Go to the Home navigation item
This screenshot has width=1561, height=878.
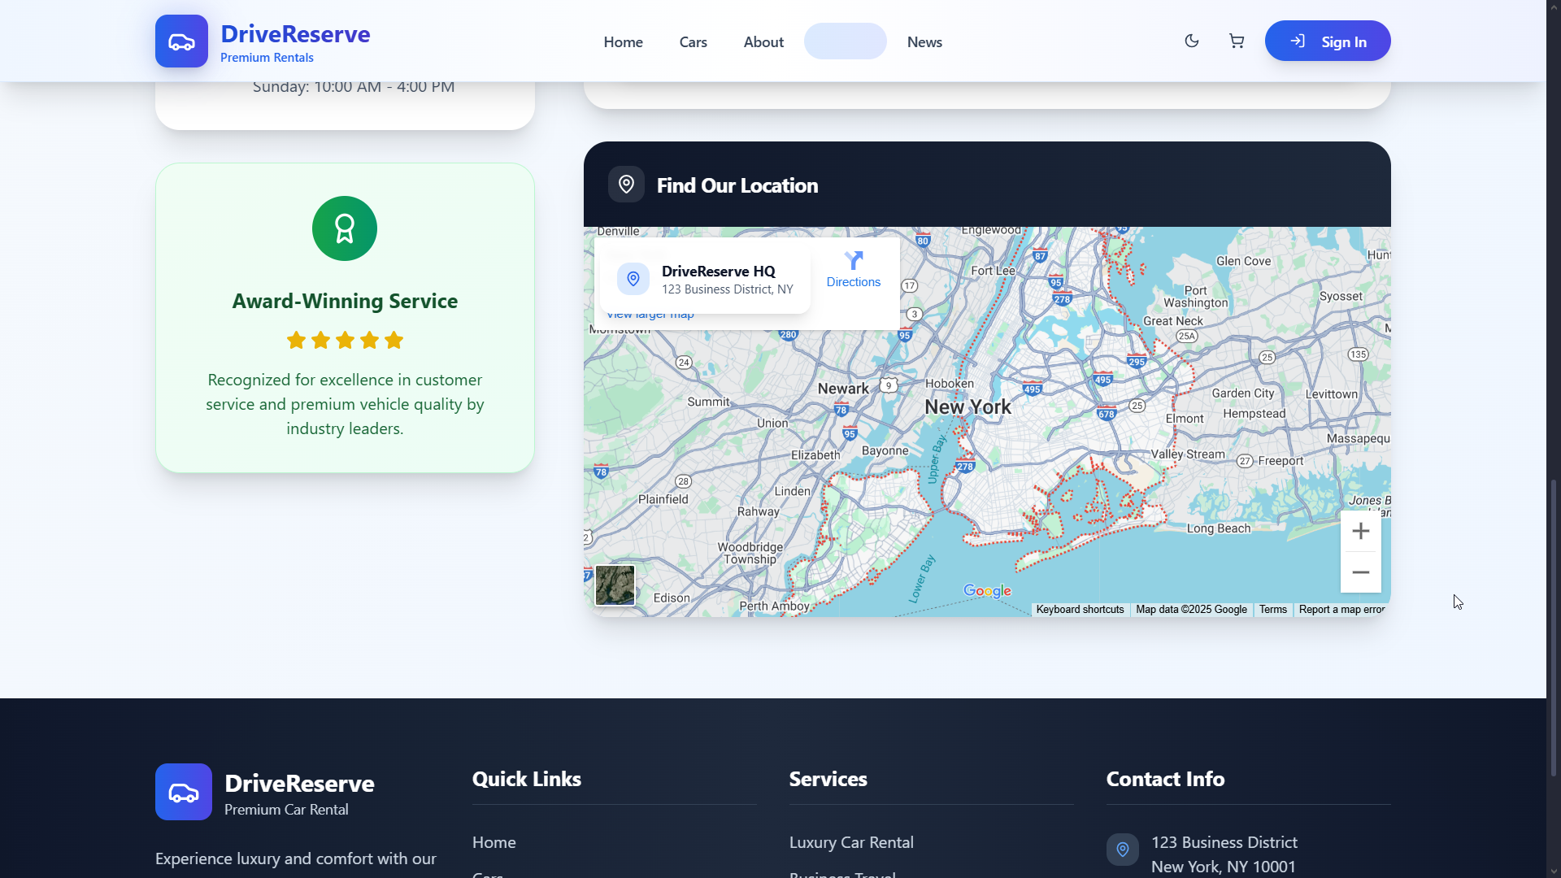[623, 42]
